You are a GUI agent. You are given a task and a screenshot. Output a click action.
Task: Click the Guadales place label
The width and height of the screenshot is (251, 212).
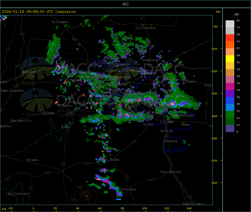[149, 60]
